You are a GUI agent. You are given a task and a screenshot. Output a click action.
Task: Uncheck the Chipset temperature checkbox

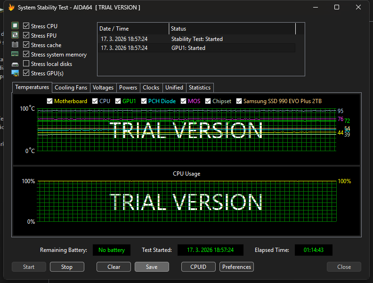208,101
